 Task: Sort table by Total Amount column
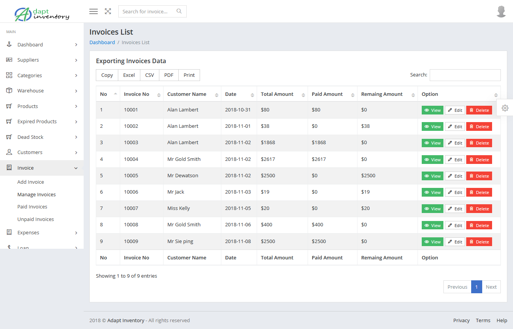click(303, 95)
